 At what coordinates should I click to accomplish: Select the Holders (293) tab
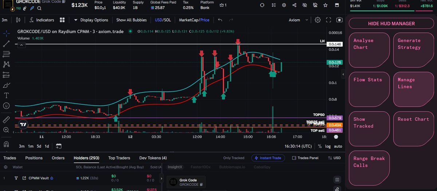tap(87, 158)
